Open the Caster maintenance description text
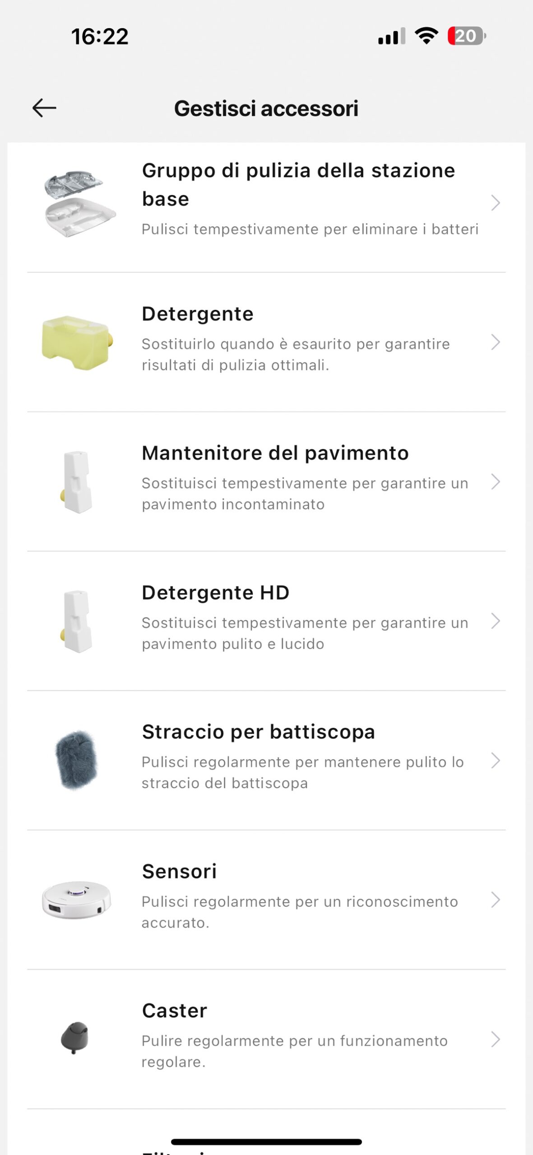 point(294,1051)
